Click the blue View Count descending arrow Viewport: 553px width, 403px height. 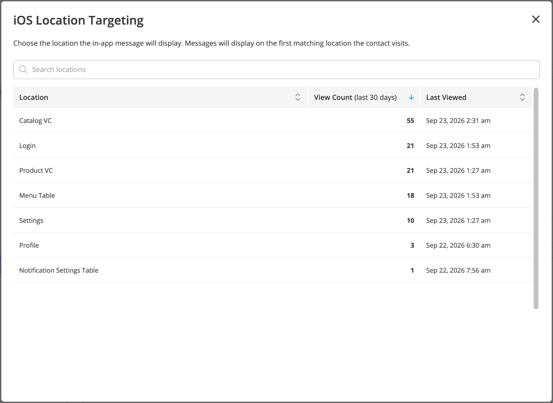click(x=411, y=97)
